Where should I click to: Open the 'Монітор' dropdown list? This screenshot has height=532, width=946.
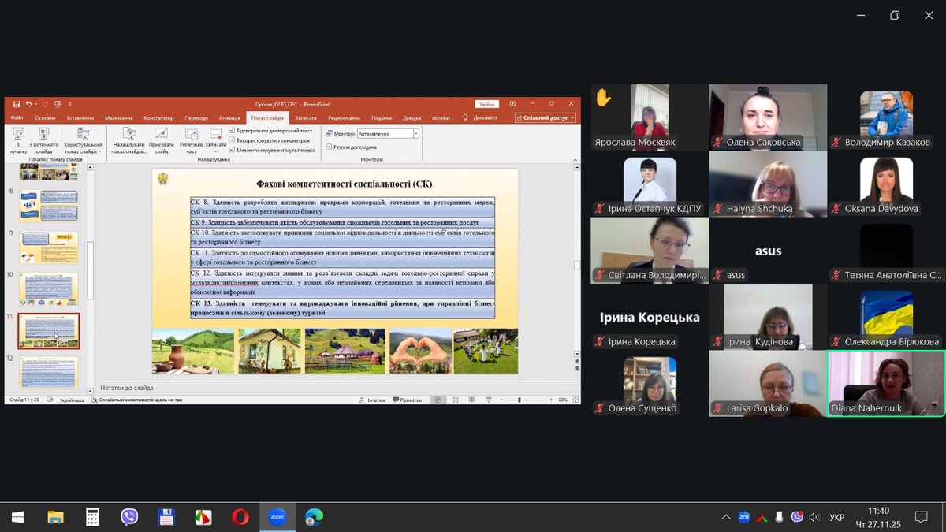click(x=415, y=134)
